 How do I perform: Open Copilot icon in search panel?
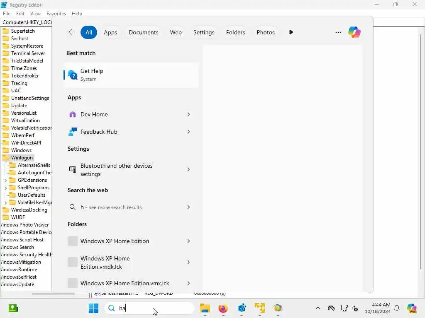tap(354, 32)
